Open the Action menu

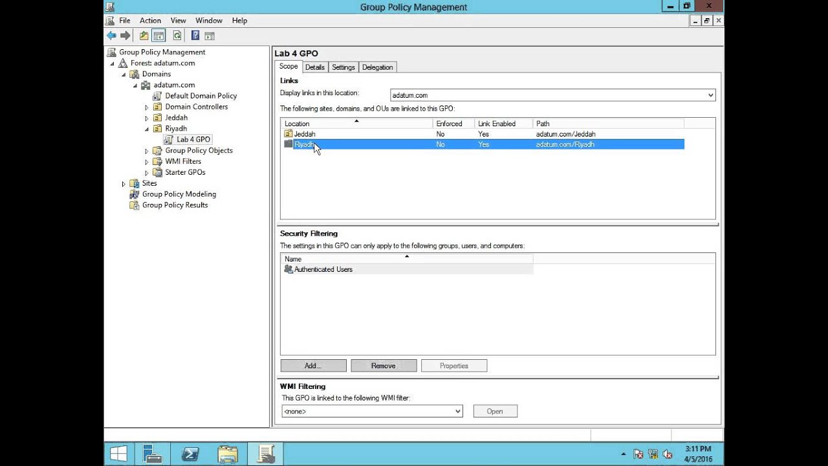(x=150, y=21)
